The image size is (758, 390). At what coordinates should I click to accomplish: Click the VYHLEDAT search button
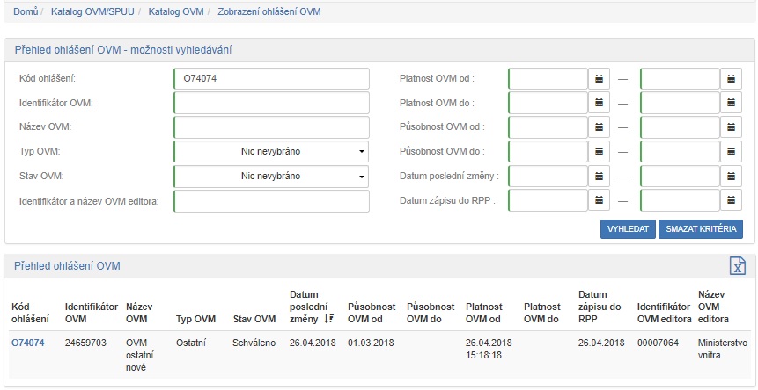tap(628, 229)
